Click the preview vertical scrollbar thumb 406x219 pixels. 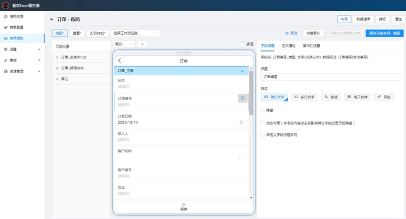tap(251, 93)
